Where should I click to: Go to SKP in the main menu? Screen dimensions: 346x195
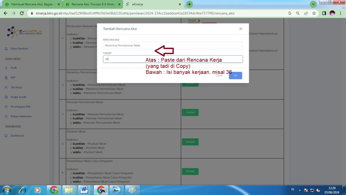[13, 78]
